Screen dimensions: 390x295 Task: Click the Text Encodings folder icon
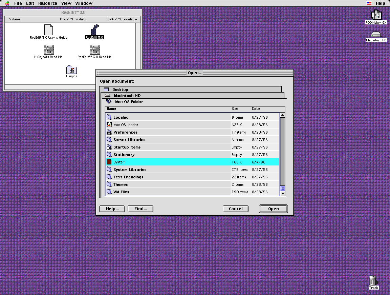(x=109, y=177)
